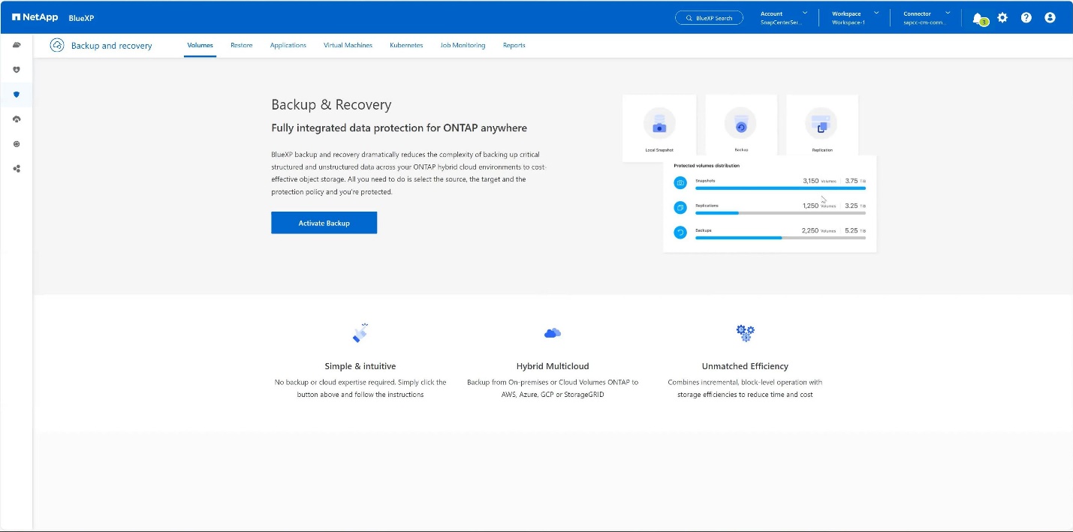The width and height of the screenshot is (1073, 532).
Task: Click the help question mark icon
Action: click(1026, 17)
